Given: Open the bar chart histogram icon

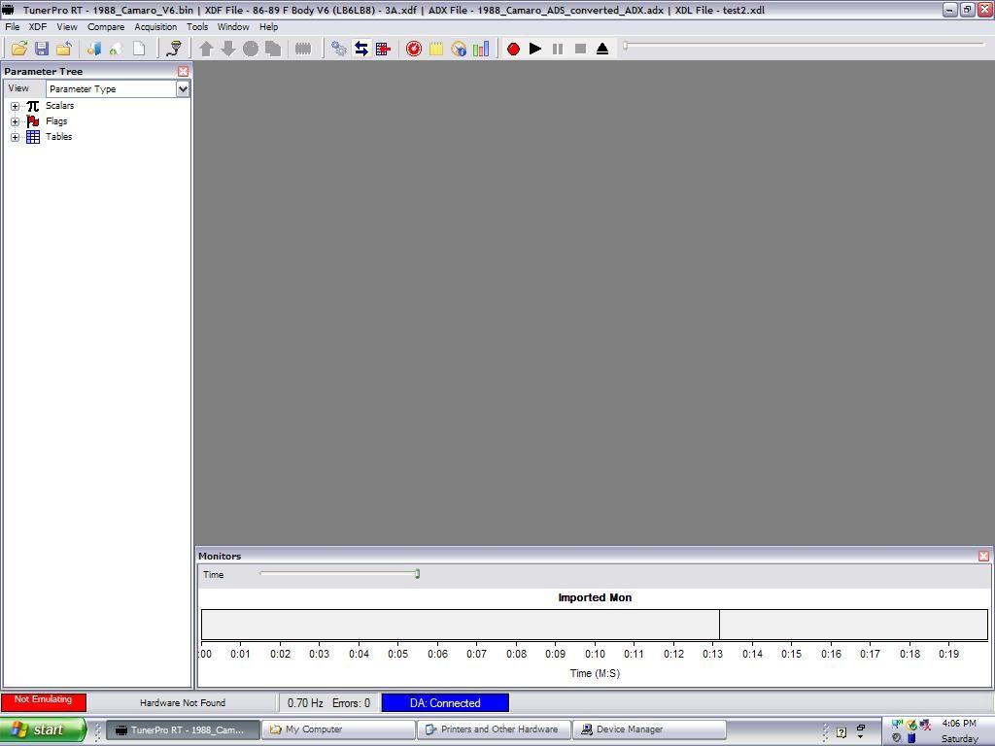Looking at the screenshot, I should coord(481,49).
